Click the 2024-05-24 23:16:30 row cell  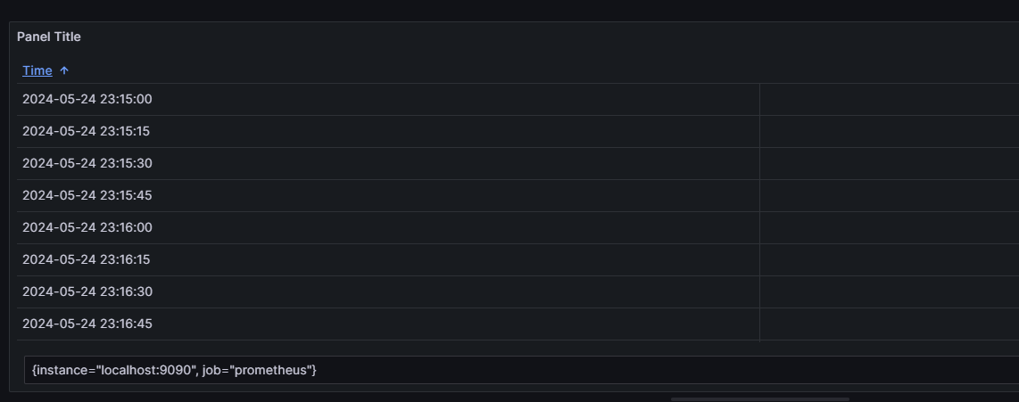click(x=87, y=291)
